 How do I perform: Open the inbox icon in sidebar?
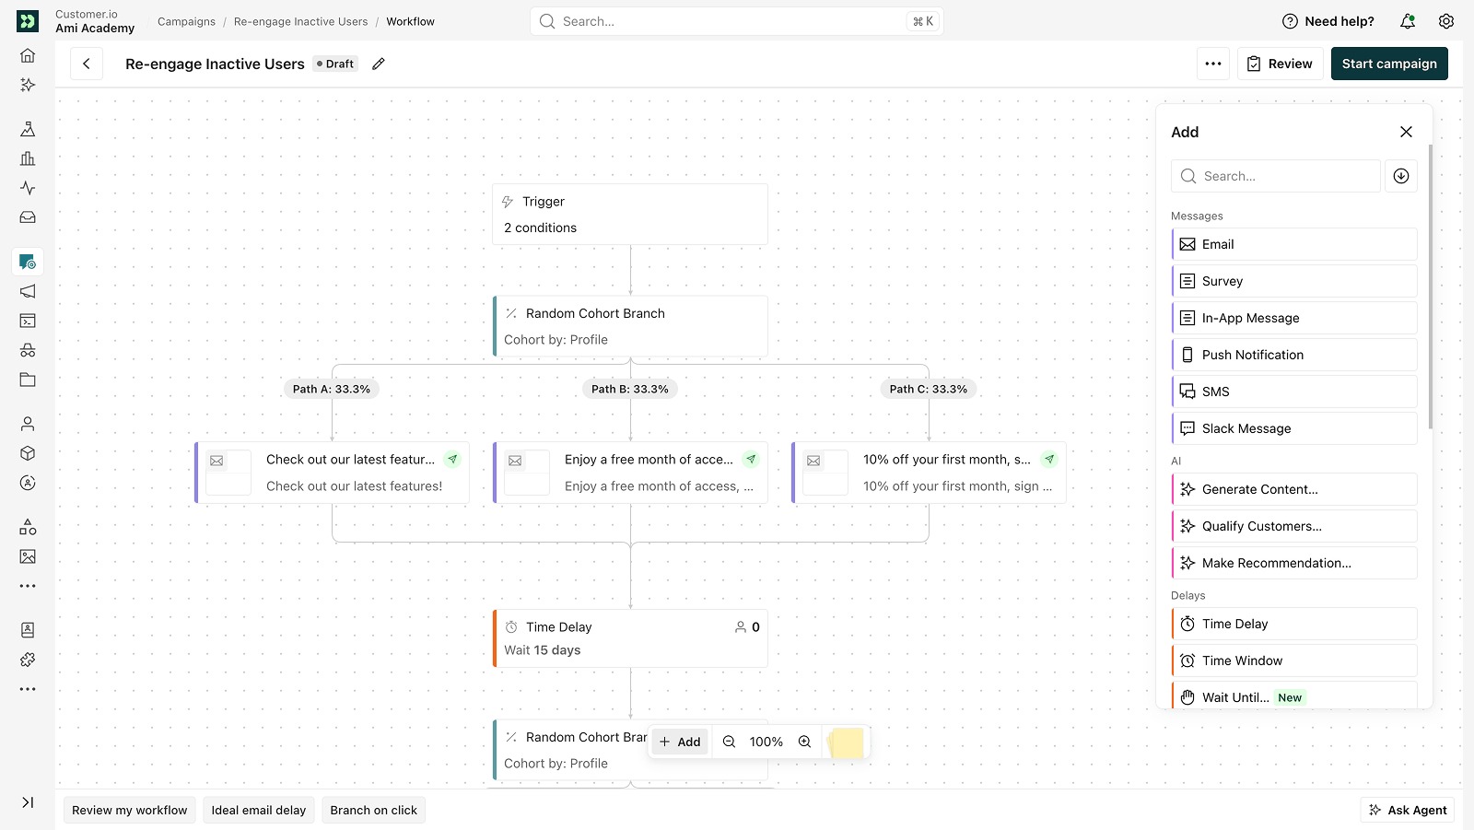28,217
